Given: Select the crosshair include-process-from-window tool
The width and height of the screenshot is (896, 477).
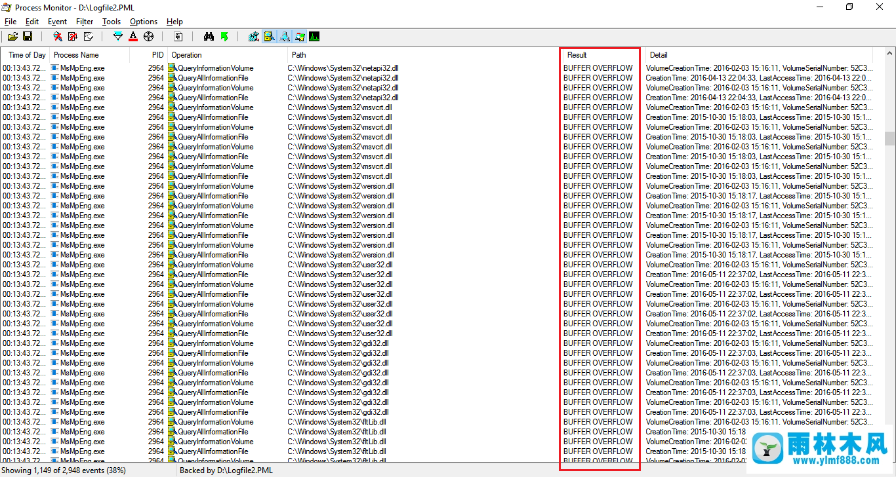Looking at the screenshot, I should 148,37.
